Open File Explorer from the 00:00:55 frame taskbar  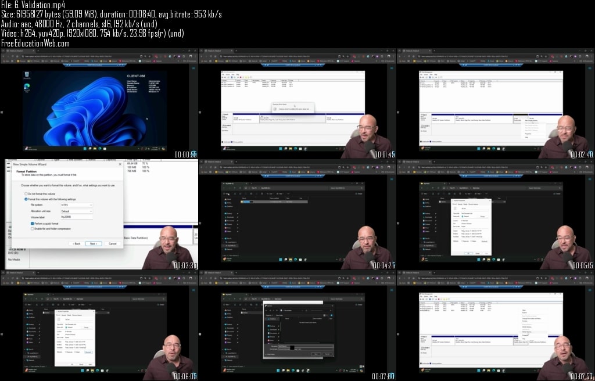coord(95,149)
